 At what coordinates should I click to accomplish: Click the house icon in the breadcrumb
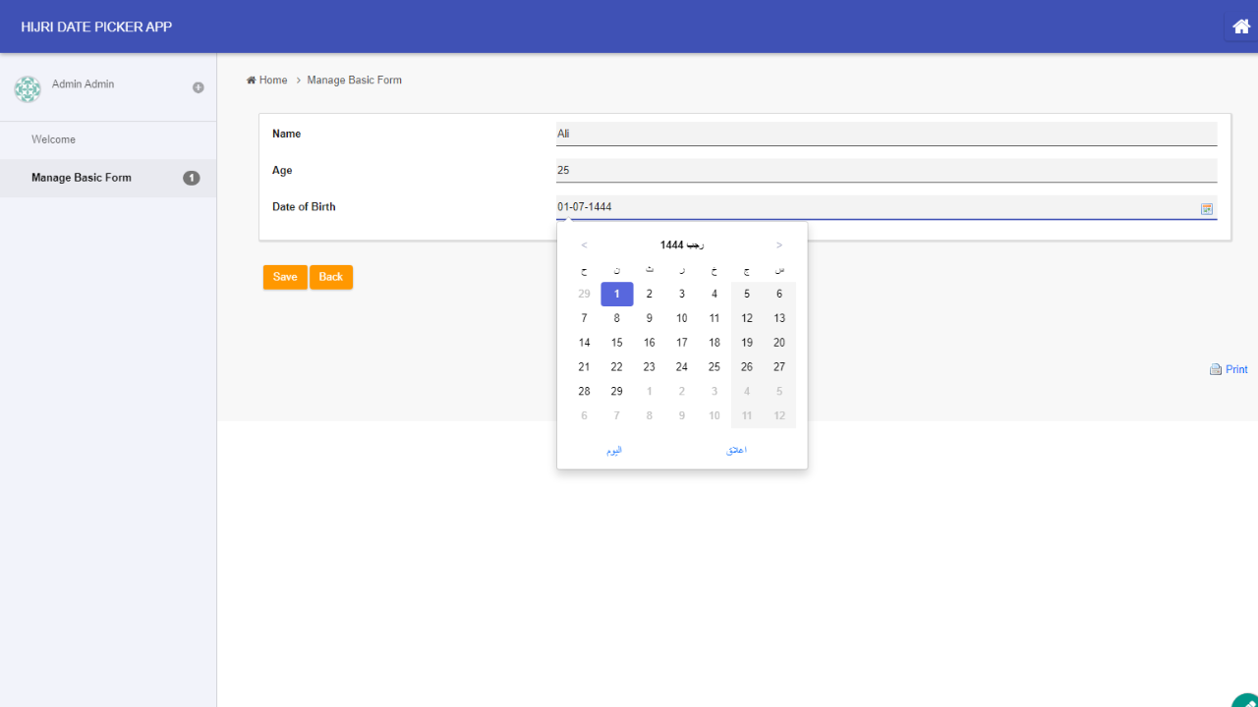point(252,80)
